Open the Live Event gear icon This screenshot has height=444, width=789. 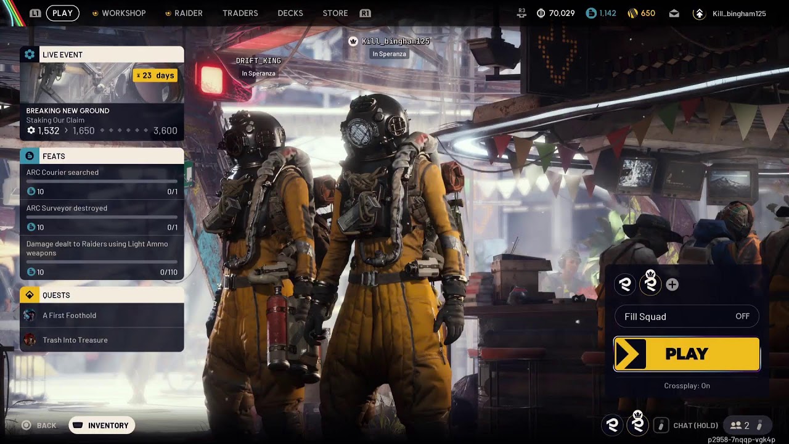(x=30, y=54)
